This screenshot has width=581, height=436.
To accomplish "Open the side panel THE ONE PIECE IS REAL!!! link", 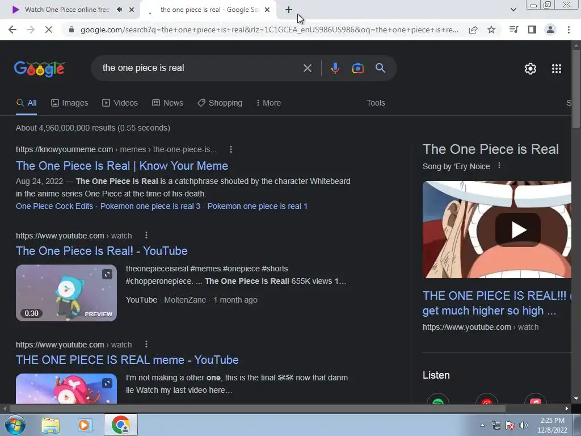I will point(496,303).
